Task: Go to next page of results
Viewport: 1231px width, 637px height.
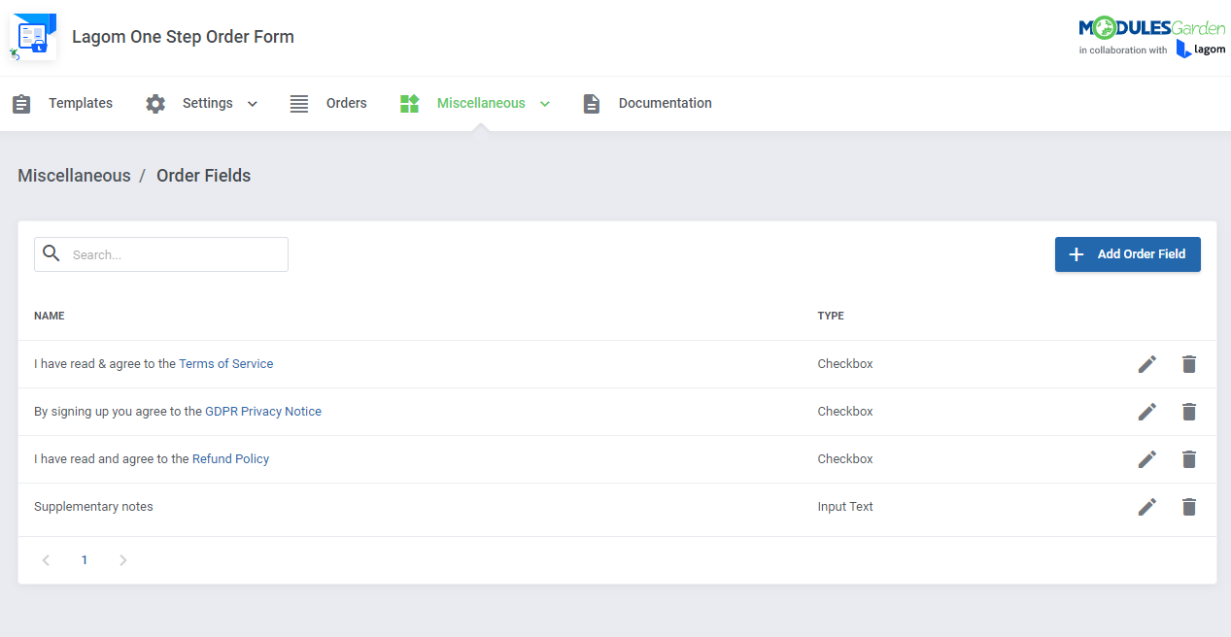Action: pyautogui.click(x=122, y=560)
